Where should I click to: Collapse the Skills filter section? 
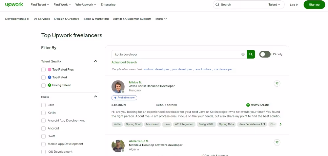coord(95,96)
